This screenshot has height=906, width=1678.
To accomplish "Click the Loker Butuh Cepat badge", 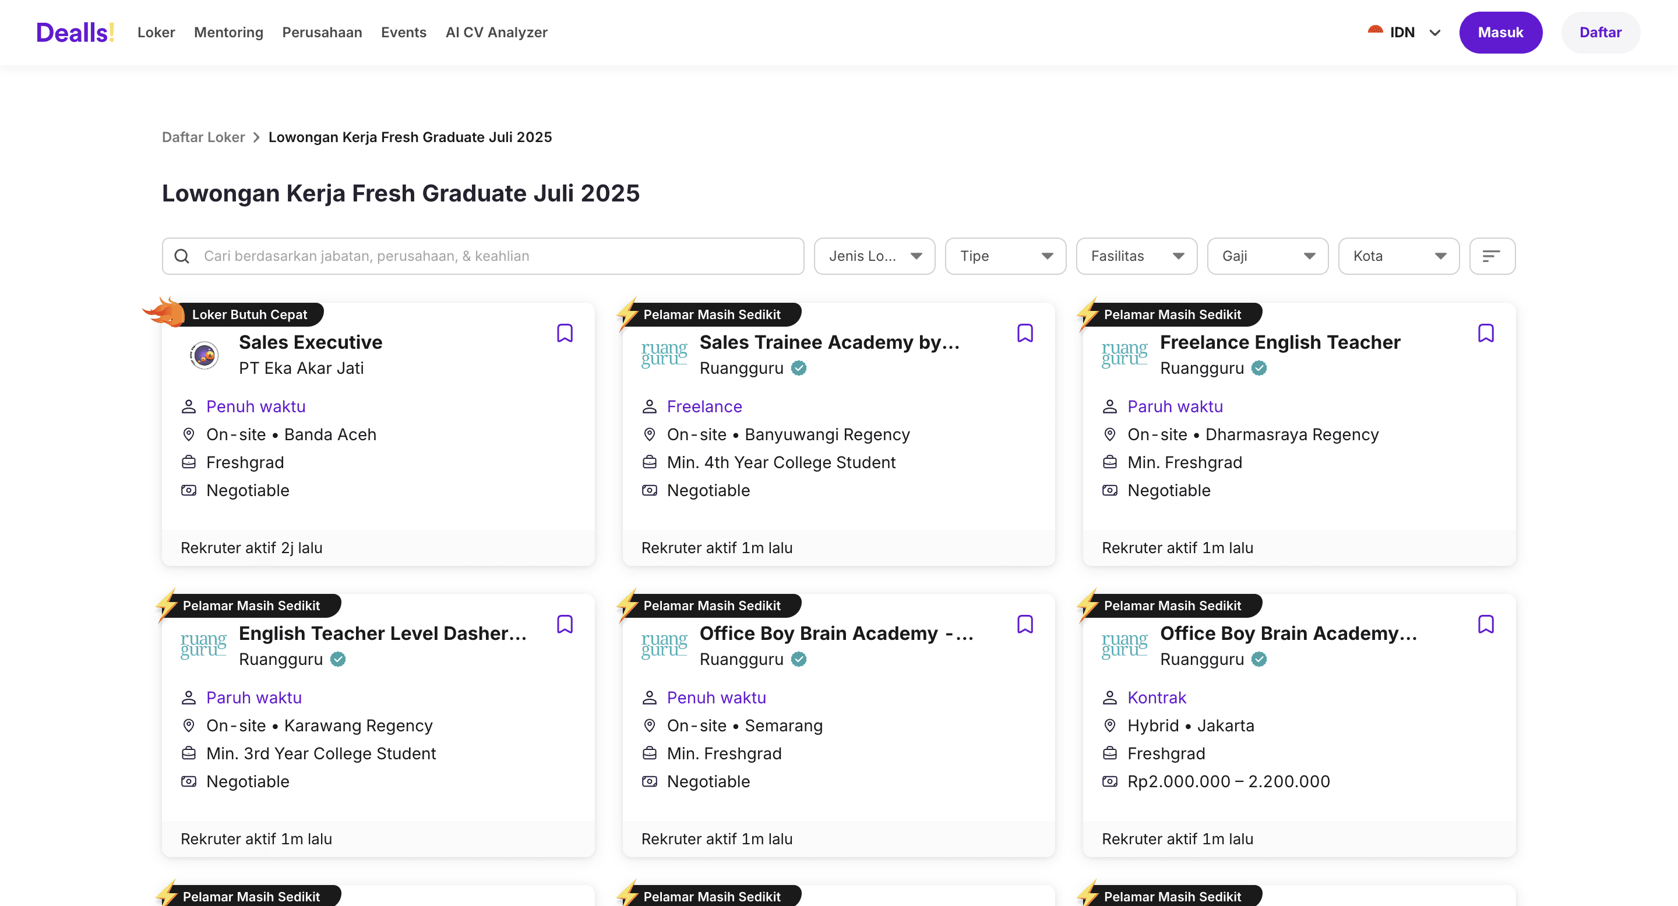I will pos(249,314).
